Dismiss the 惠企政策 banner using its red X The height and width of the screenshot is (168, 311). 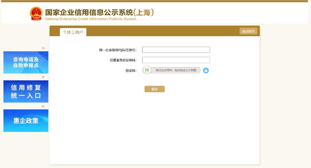click(43, 106)
